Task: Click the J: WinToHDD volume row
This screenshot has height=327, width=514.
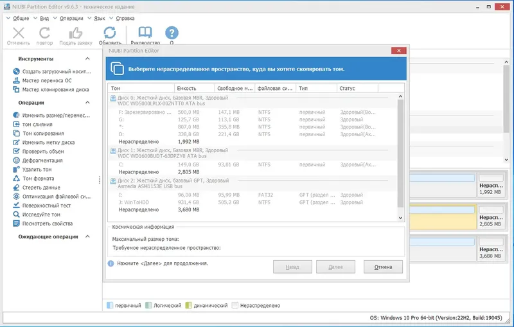Action: [253, 202]
